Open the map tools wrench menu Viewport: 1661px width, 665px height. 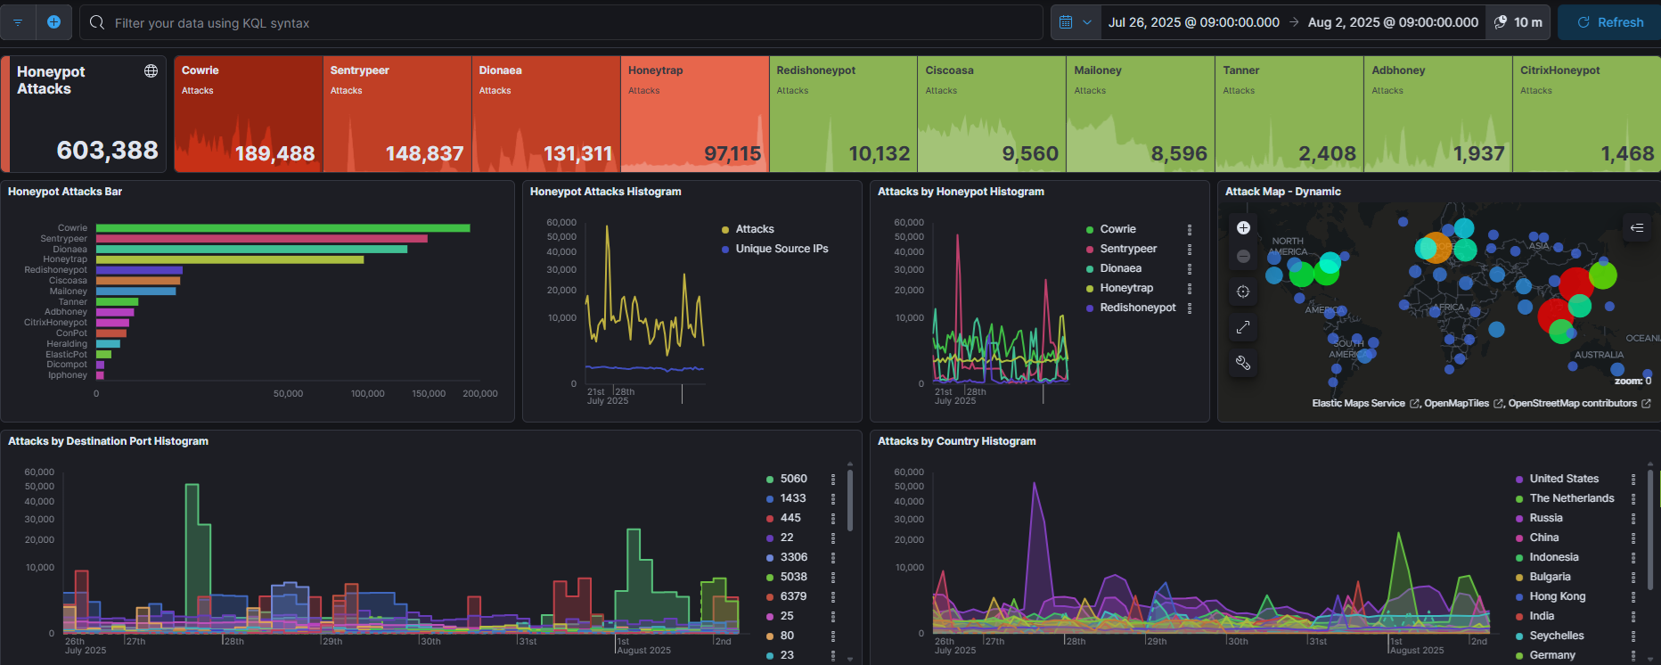tap(1243, 363)
